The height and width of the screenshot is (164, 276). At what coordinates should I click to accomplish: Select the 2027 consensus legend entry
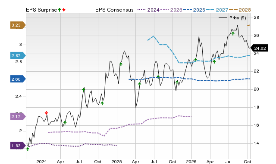[x=217, y=10]
